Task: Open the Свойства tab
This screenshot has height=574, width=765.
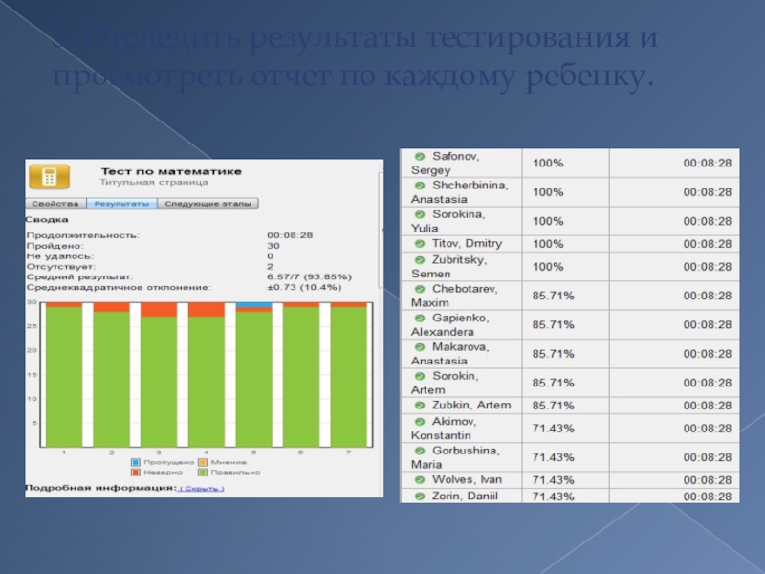Action: [55, 204]
